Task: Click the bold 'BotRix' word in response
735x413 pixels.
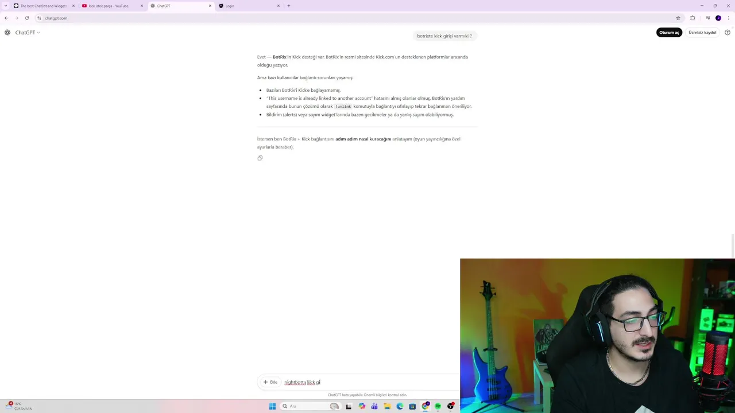Action: [279, 57]
